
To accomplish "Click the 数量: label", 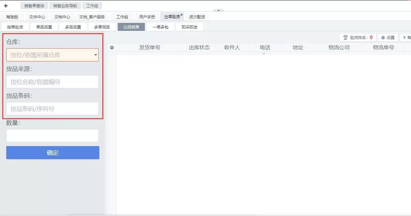I will [x=13, y=123].
